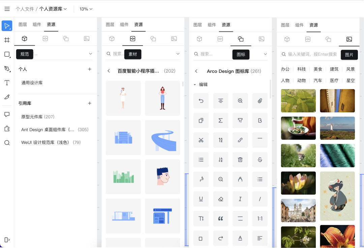Select the pencil tool
The height and width of the screenshot is (248, 364).
pyautogui.click(x=7, y=97)
